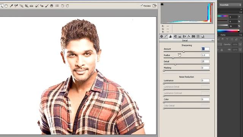Open the Lens Corrections tab
The width and height of the screenshot is (243, 137).
pos(184,37)
